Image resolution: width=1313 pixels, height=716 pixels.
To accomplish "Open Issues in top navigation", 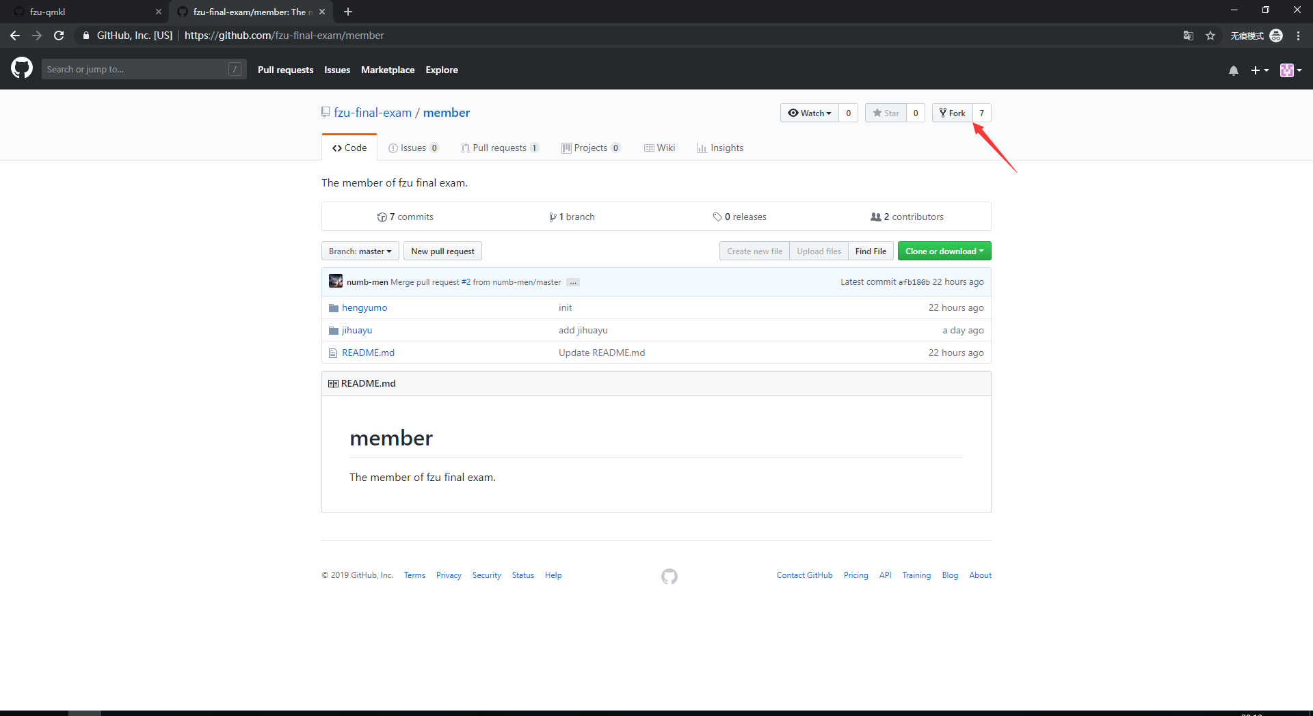I will pyautogui.click(x=337, y=70).
